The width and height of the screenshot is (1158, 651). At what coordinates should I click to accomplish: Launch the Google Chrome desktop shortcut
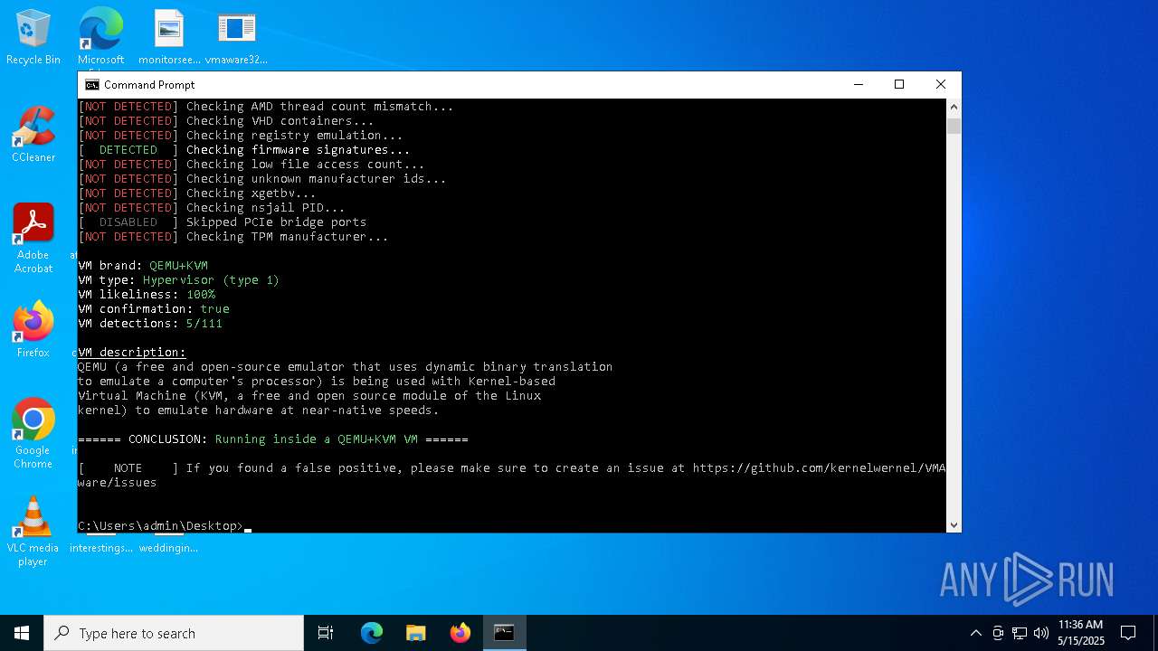coord(33,434)
